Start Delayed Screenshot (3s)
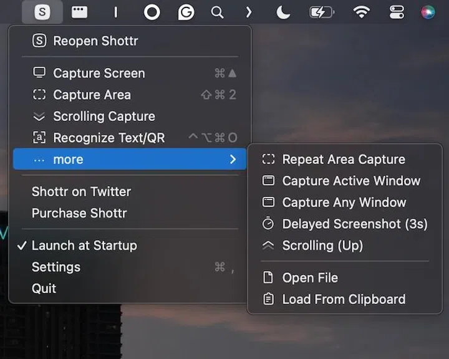 (345, 224)
